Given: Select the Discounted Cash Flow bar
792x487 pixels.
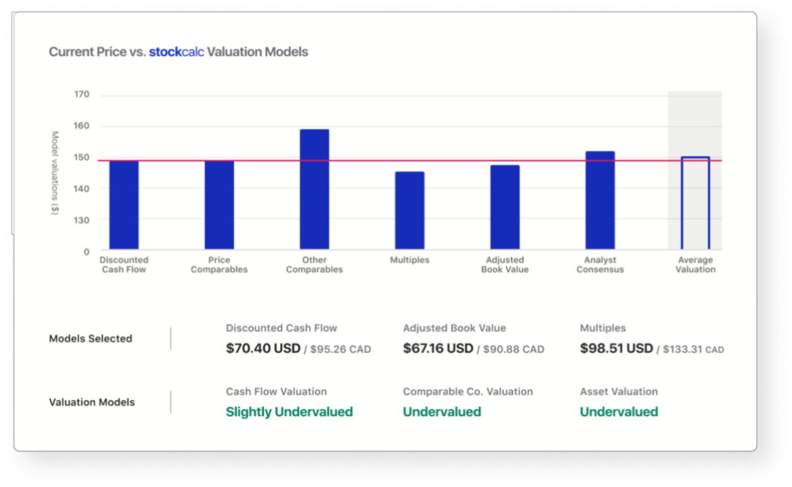Looking at the screenshot, I should pyautogui.click(x=124, y=206).
